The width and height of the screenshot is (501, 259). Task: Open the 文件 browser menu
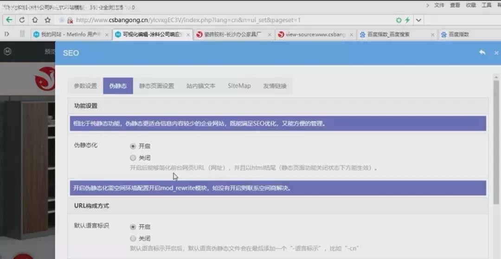pyautogui.click(x=439, y=5)
